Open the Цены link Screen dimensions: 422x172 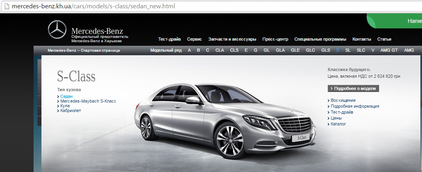coord(336,118)
